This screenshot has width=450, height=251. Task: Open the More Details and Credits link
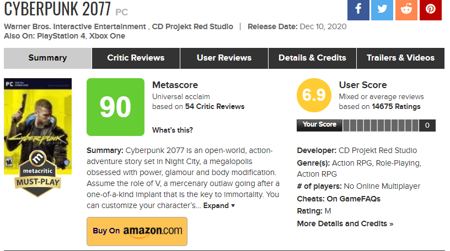point(345,223)
